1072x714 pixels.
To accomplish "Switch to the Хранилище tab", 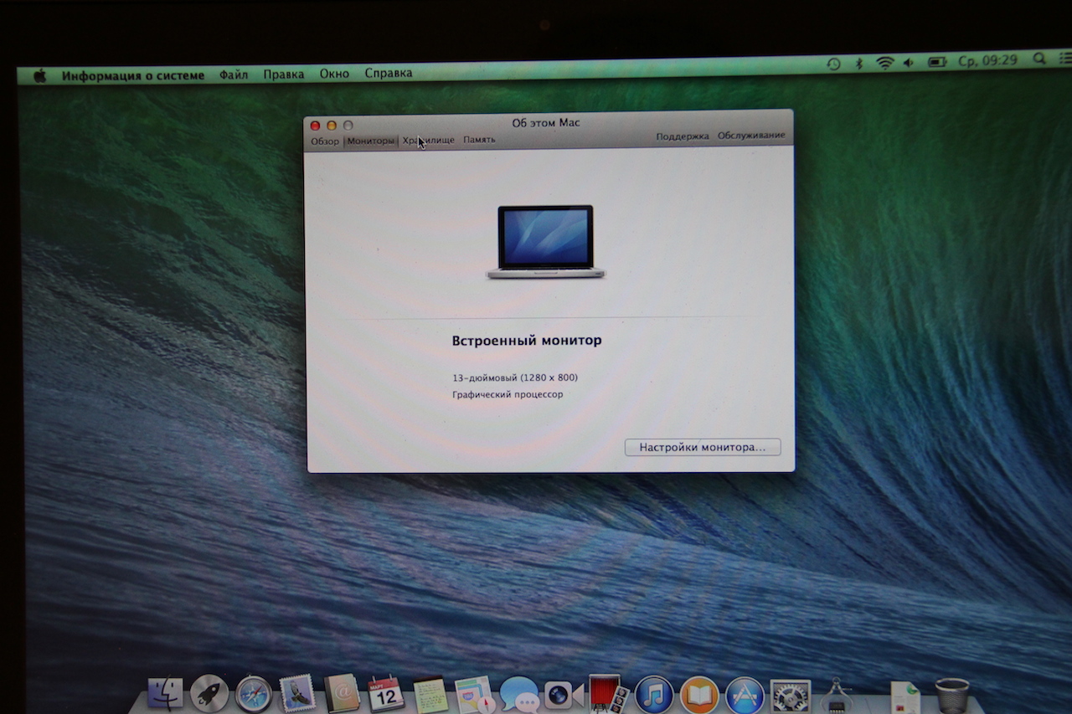I will (428, 140).
